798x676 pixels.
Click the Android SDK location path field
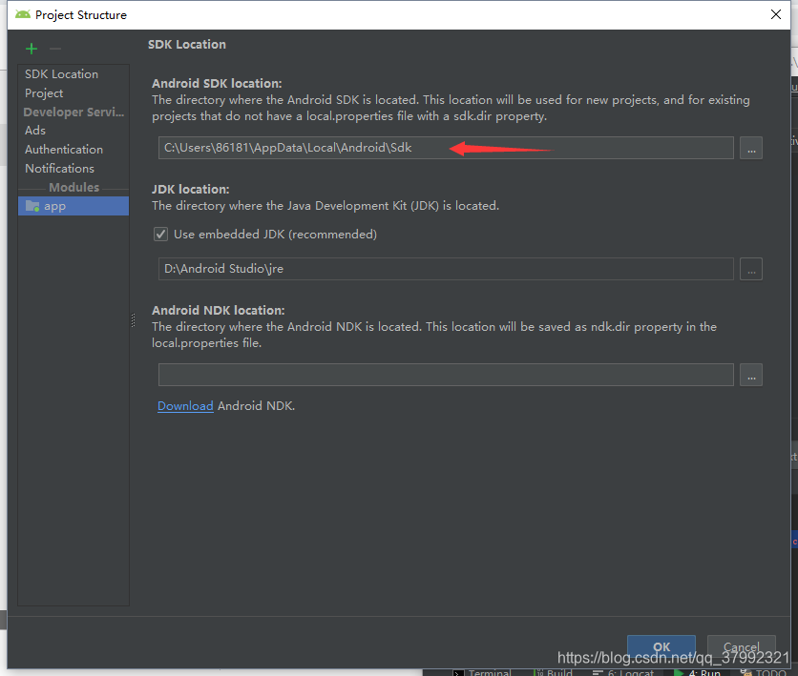pyautogui.click(x=446, y=148)
